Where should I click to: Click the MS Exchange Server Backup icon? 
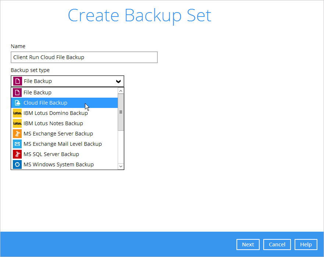pos(17,134)
